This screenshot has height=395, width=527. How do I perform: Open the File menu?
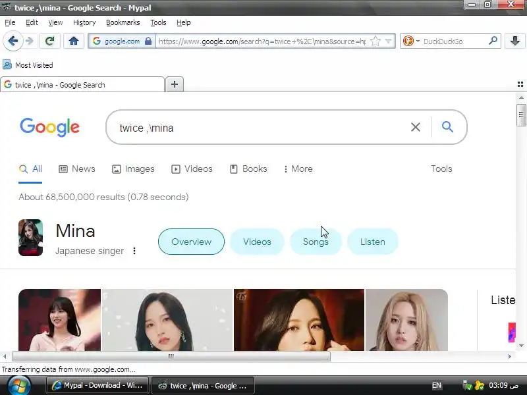[10, 22]
